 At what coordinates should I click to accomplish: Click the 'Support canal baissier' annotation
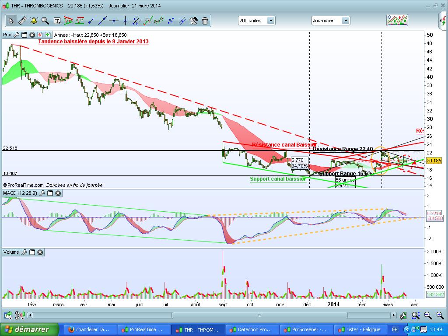click(x=278, y=179)
